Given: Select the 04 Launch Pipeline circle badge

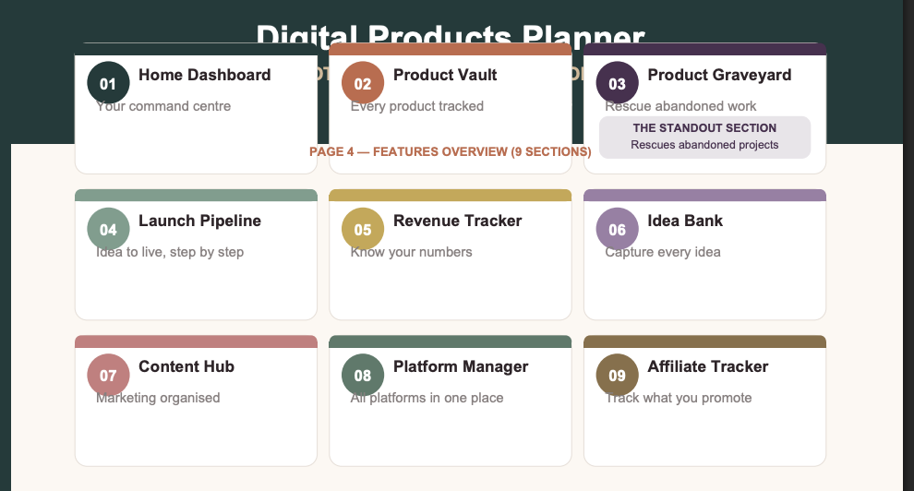Looking at the screenshot, I should [108, 229].
